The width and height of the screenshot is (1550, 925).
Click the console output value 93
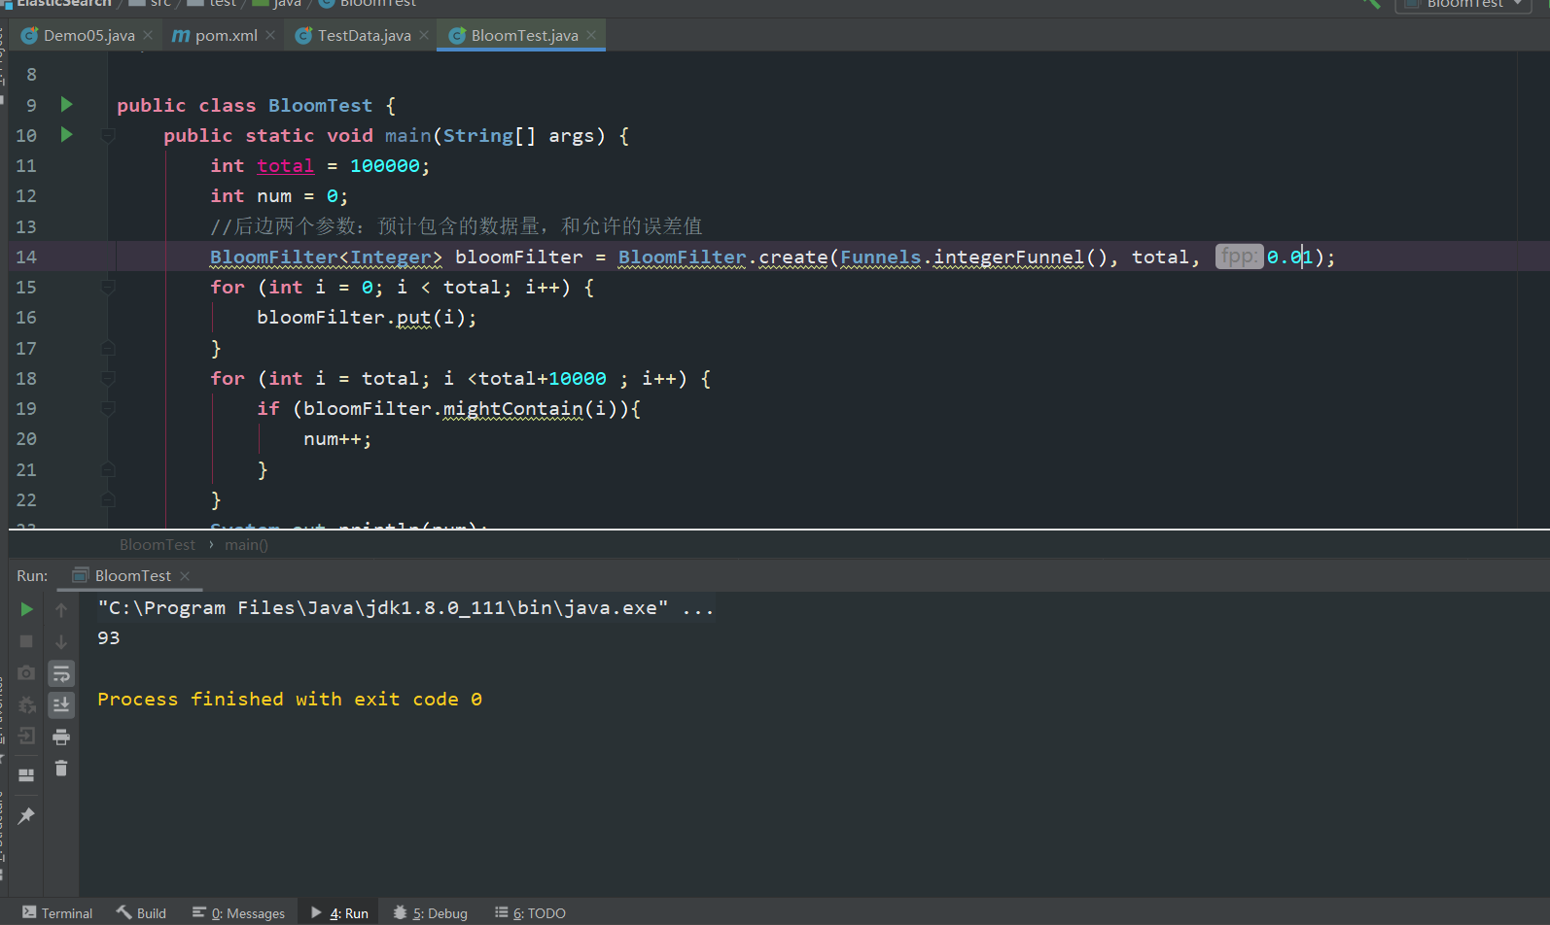click(x=109, y=638)
